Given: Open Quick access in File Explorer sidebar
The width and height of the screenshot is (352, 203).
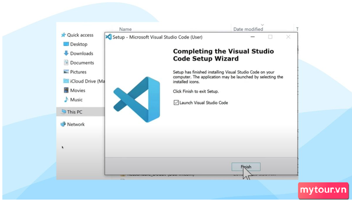Looking at the screenshot, I should (80, 35).
